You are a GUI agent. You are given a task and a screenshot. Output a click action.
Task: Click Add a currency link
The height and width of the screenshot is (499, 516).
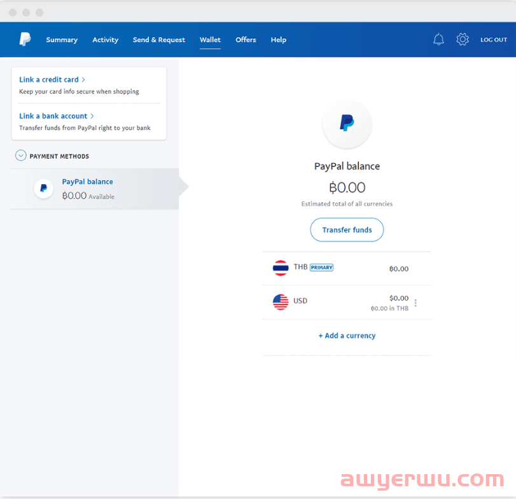pos(347,335)
